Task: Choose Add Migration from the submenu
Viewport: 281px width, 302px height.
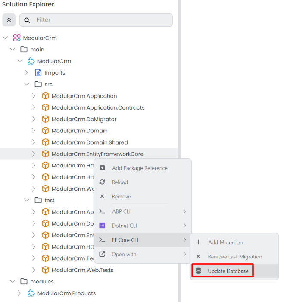Action: [x=234, y=242]
